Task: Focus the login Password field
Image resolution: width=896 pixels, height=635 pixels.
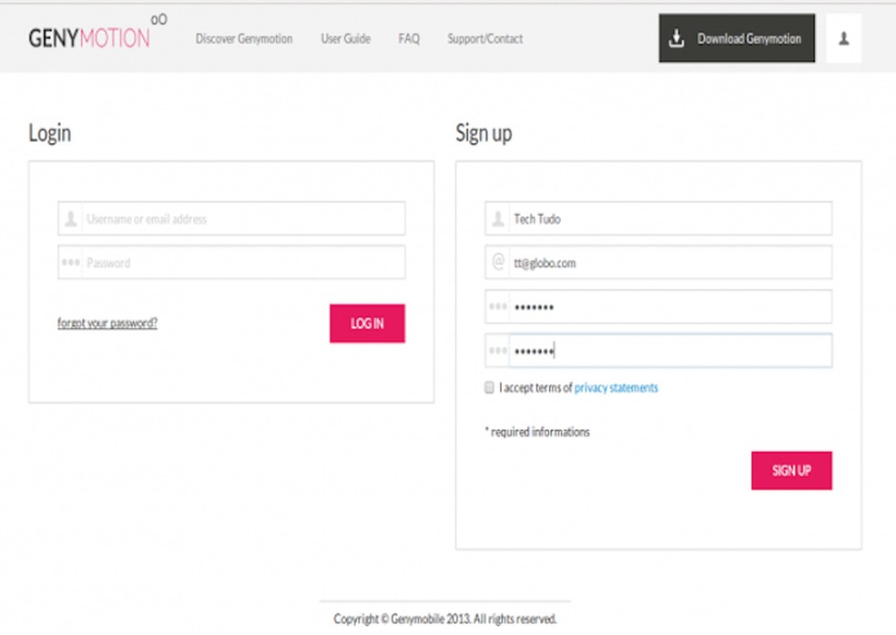Action: [x=231, y=262]
